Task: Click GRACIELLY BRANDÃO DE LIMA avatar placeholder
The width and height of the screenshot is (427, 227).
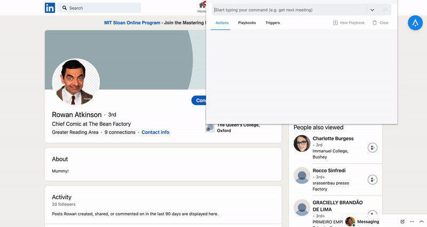Action: 302,208
